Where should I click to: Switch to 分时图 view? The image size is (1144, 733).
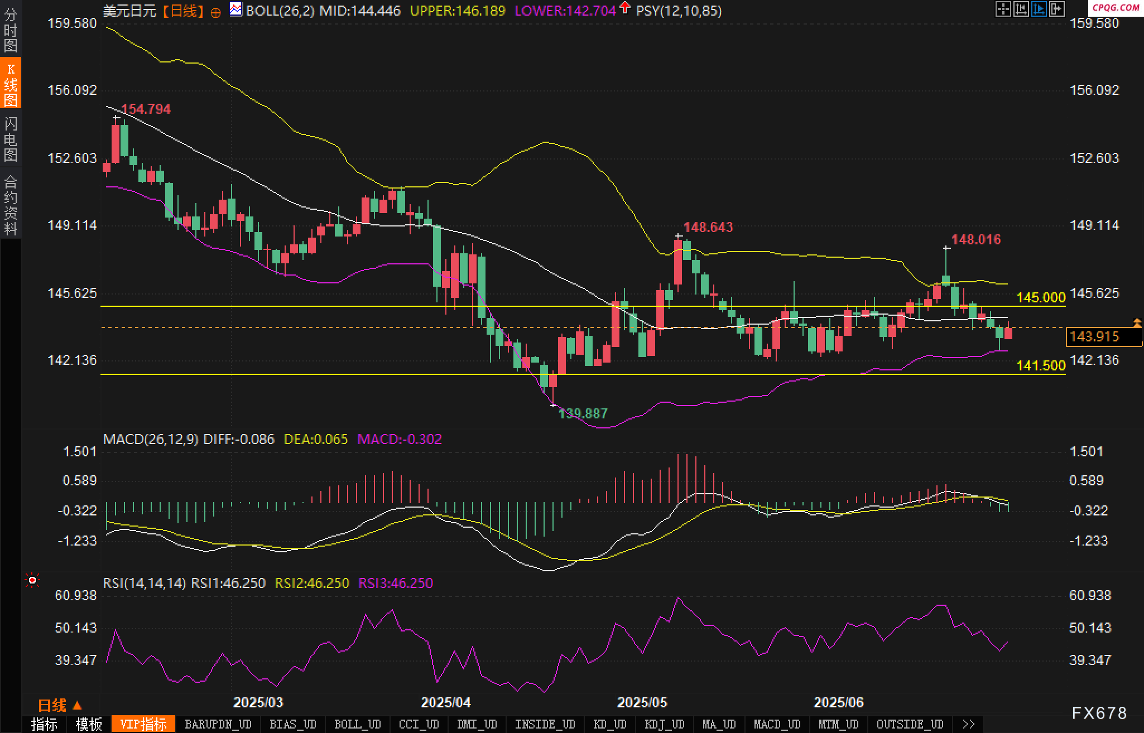11,30
